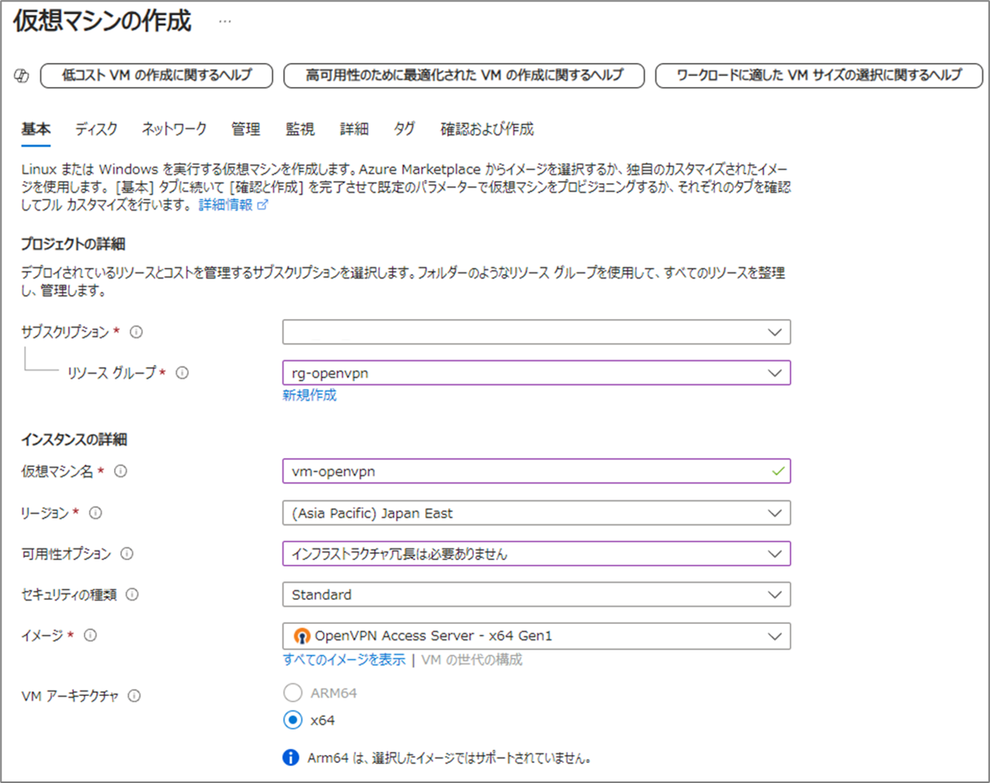Switch to the 基本 tab
Viewport: 990px width, 783px height.
click(x=36, y=129)
